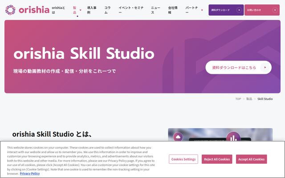Open the Privacy Policy link

(30, 174)
